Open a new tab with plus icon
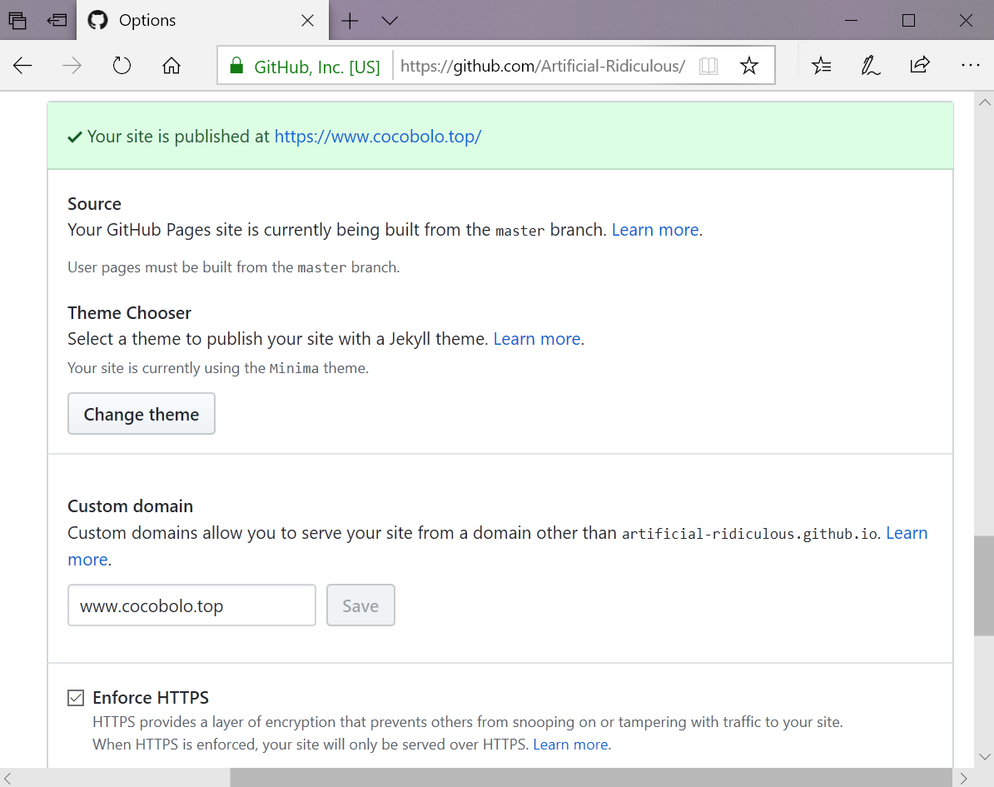The image size is (994, 787). pos(350,21)
